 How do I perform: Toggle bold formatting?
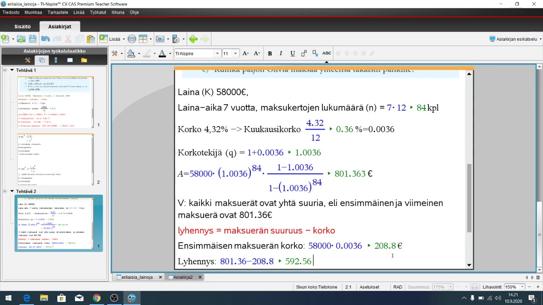(x=270, y=53)
